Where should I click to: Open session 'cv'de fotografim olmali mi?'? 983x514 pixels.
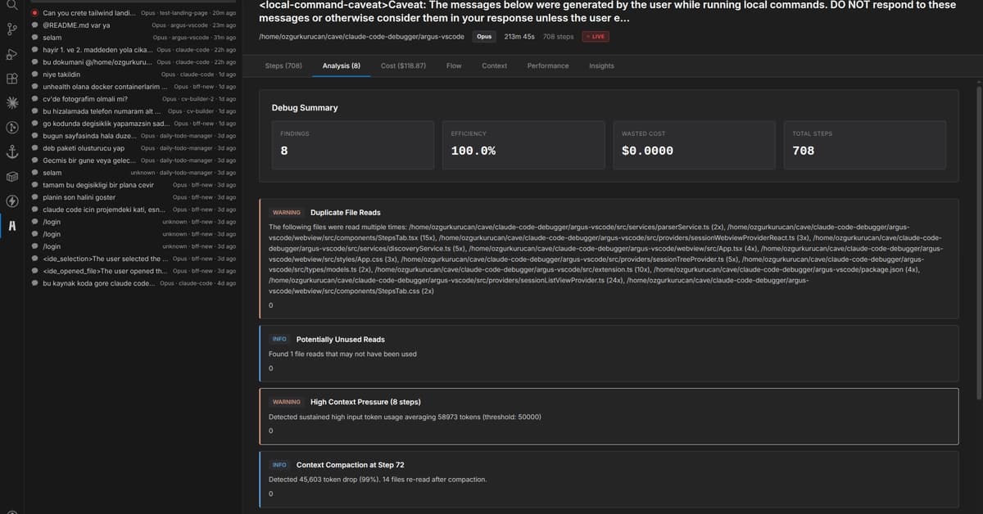click(x=134, y=99)
